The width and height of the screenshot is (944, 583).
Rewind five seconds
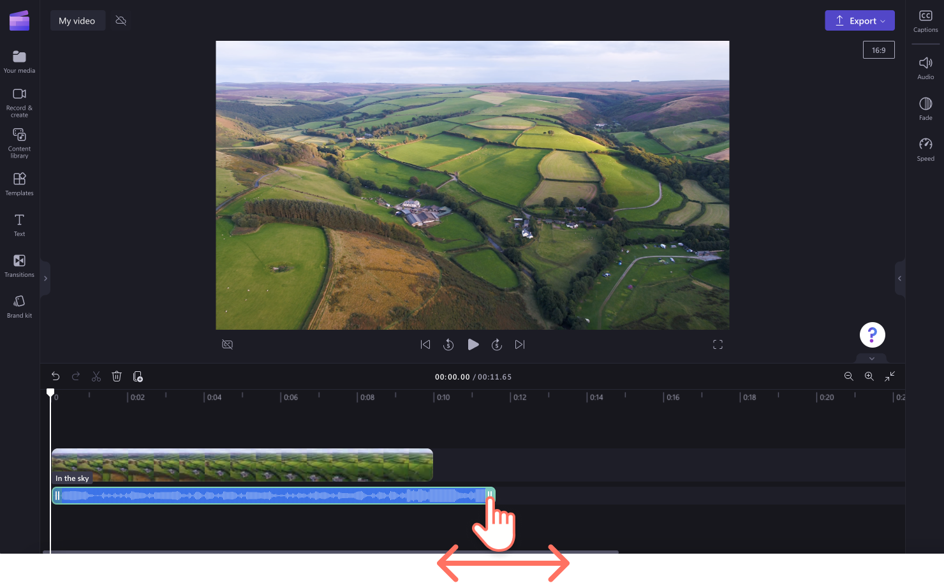click(x=448, y=344)
